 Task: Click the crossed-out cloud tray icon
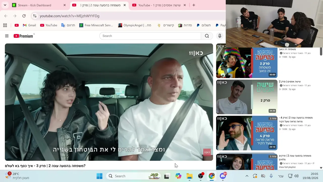pyautogui.click(x=263, y=176)
